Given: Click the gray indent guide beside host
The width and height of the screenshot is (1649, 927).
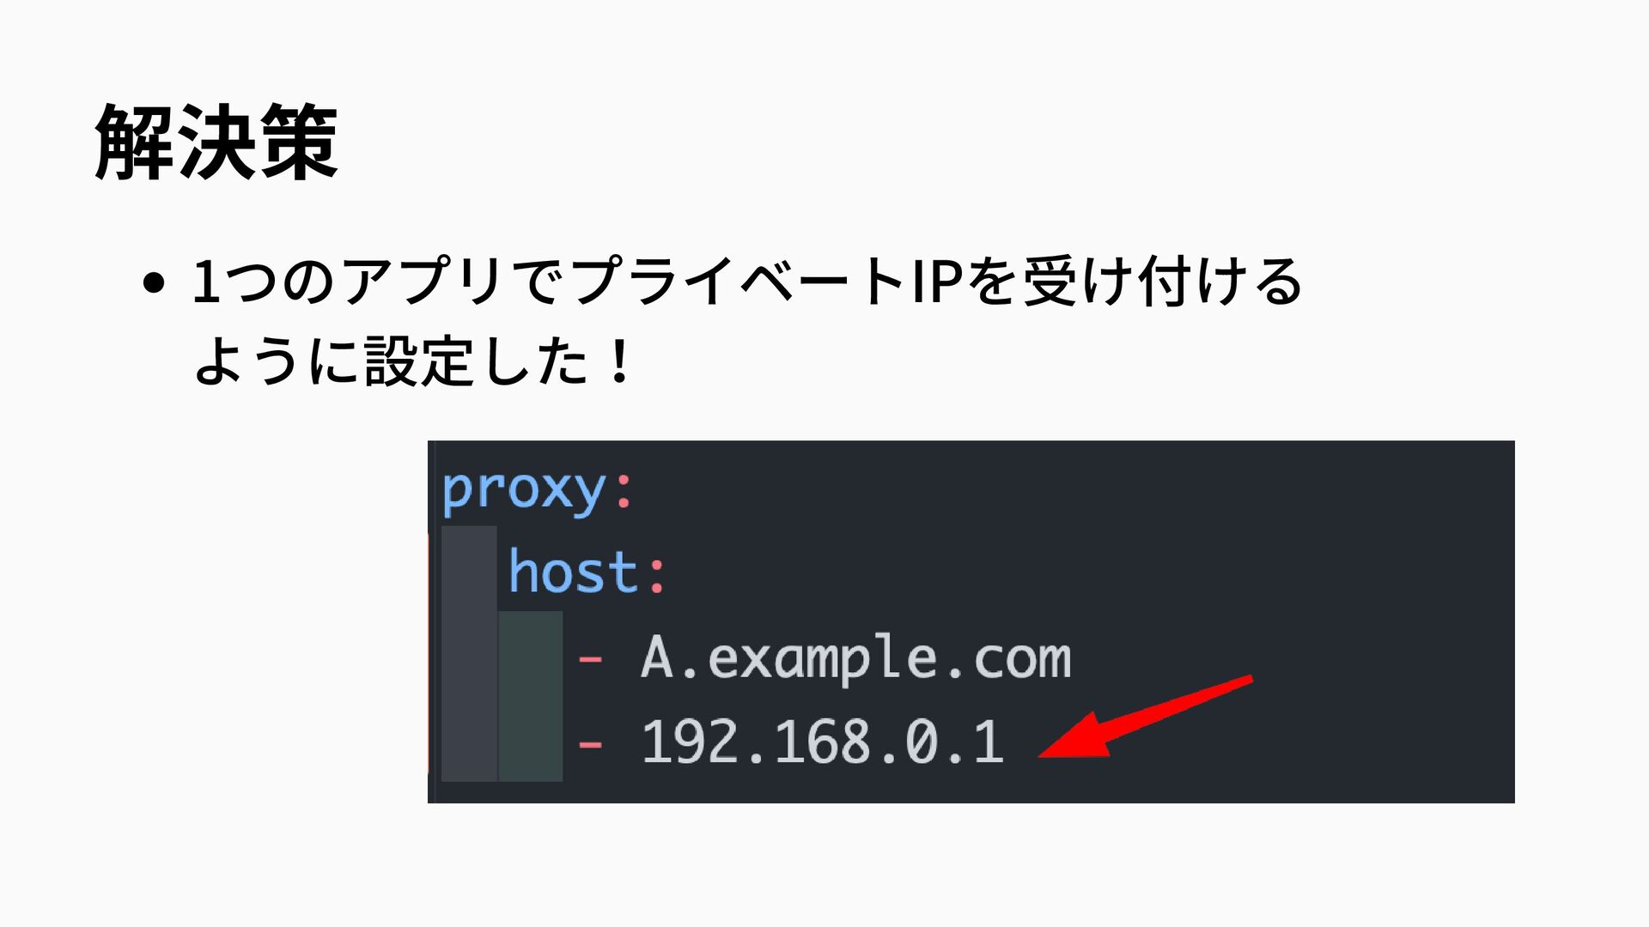Looking at the screenshot, I should point(469,653).
